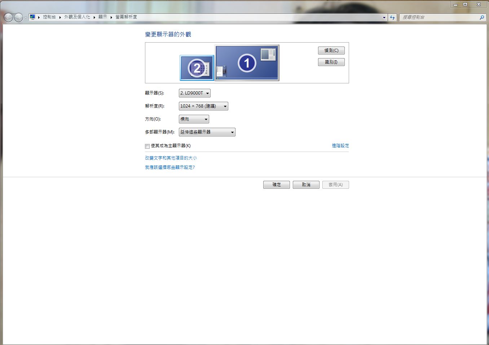Open 我應該選擇哪些顯示設定? link

click(170, 167)
